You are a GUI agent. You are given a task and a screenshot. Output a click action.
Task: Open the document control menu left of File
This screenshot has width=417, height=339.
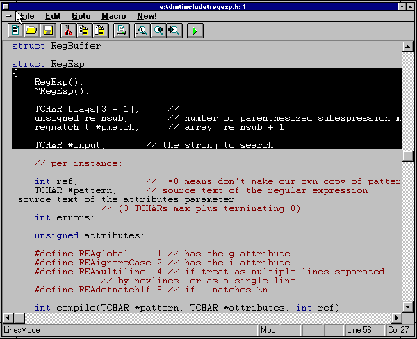tap(8, 16)
